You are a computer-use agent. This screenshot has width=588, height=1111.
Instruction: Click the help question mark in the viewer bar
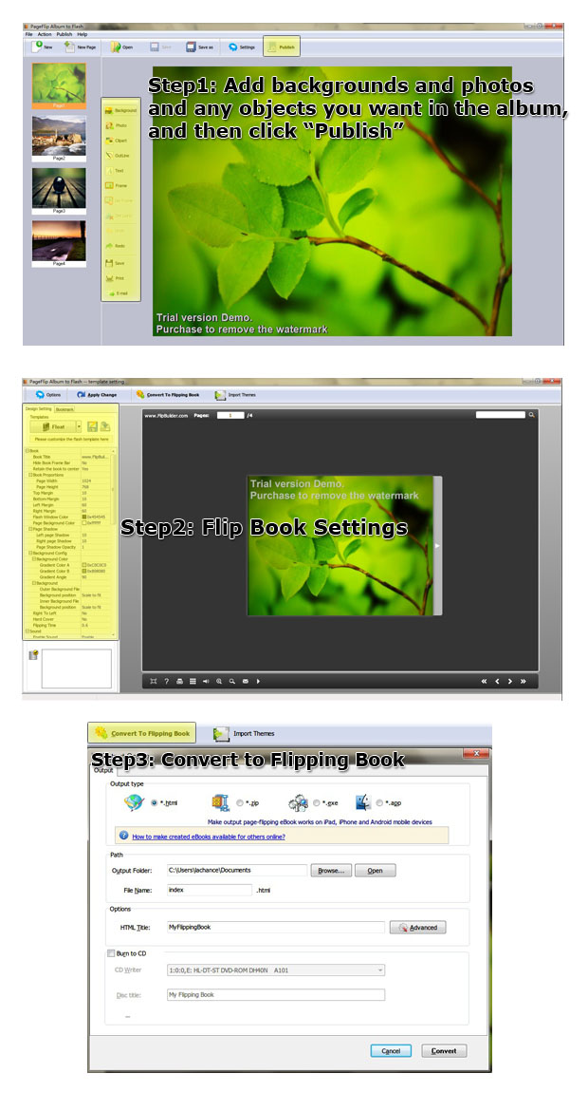coord(166,681)
